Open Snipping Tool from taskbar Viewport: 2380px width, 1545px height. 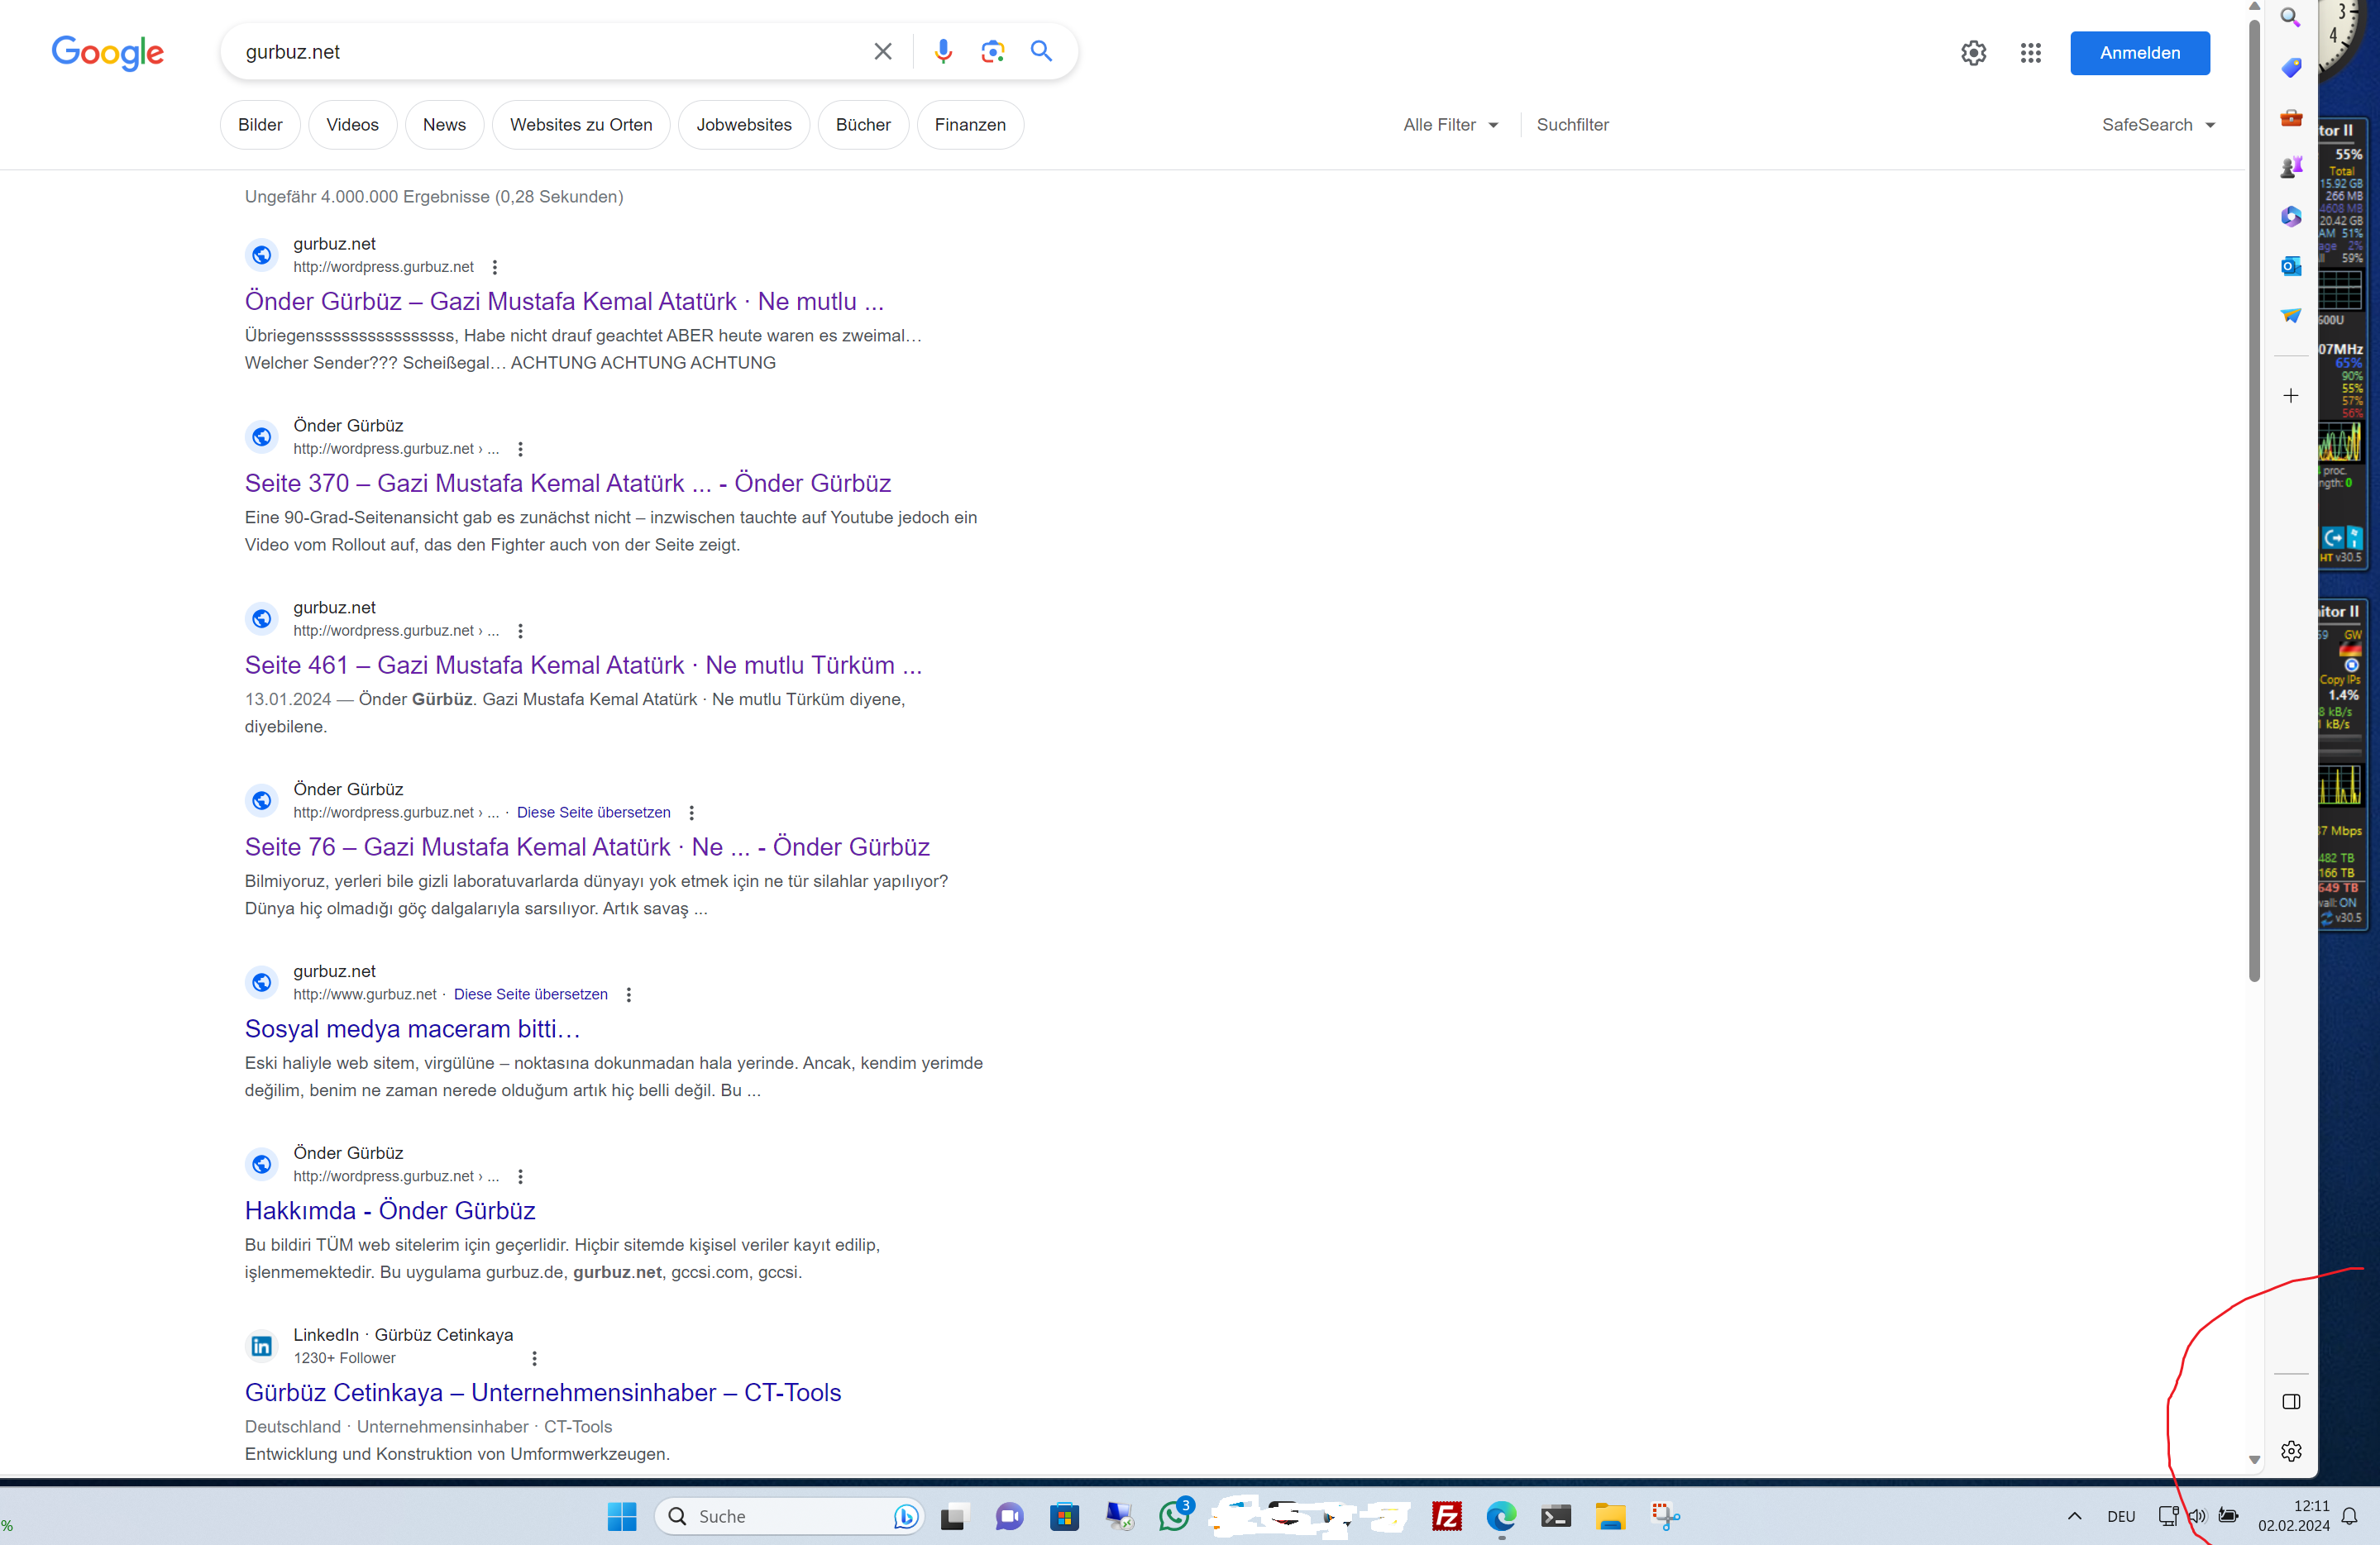pos(1665,1517)
